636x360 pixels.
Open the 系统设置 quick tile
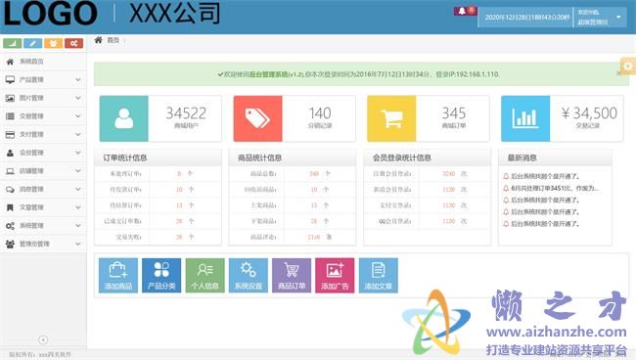pos(249,275)
